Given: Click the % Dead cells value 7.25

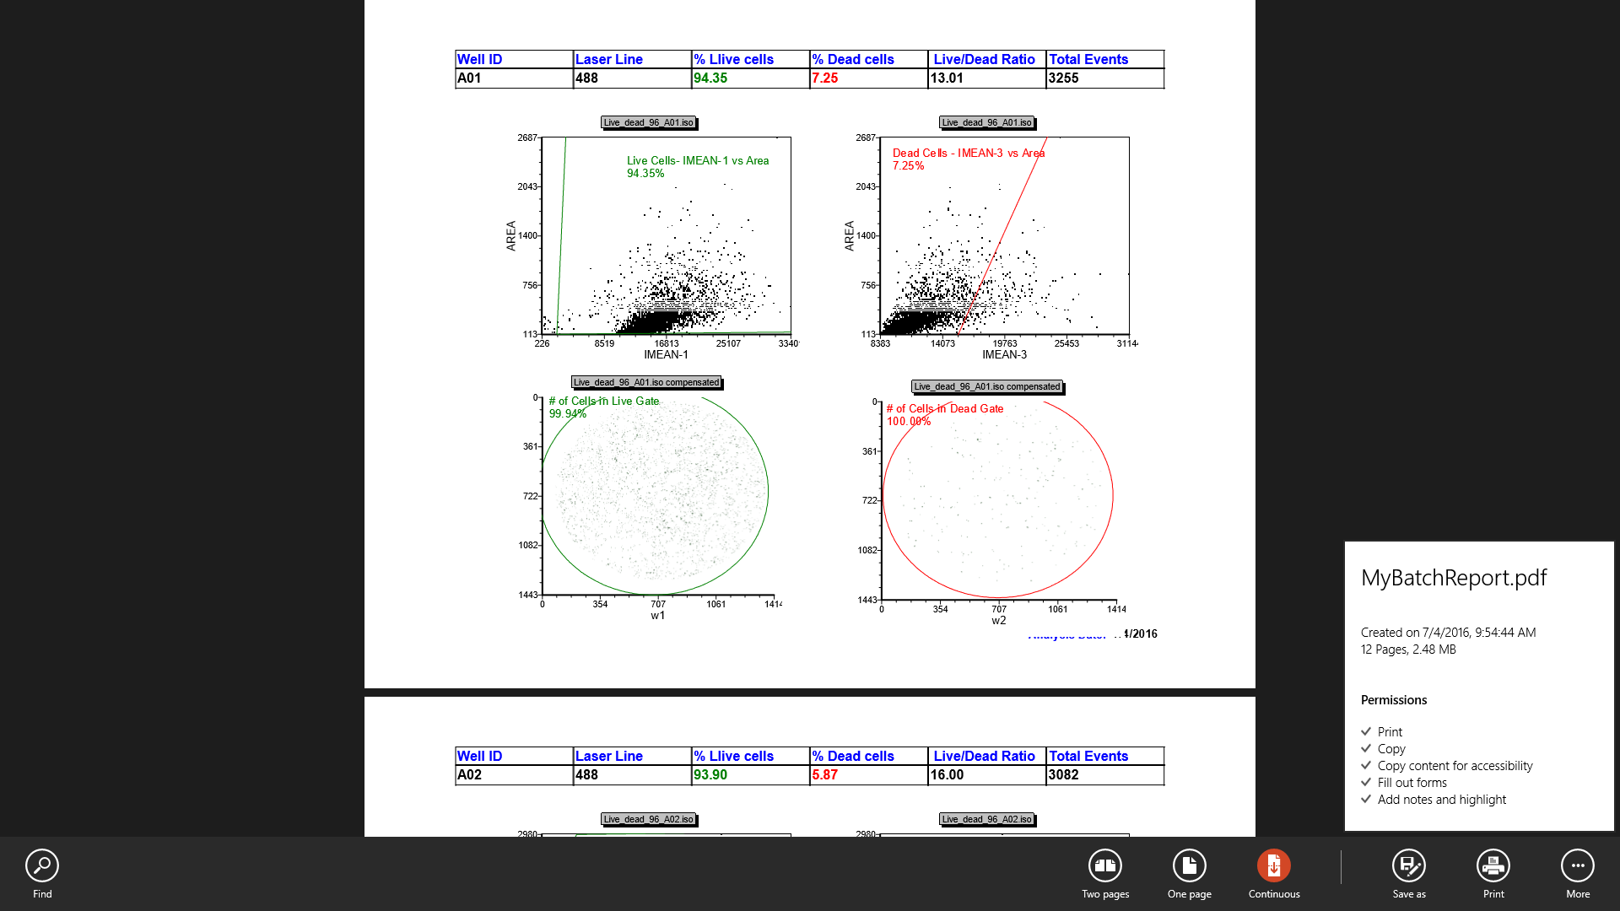Looking at the screenshot, I should tap(824, 78).
